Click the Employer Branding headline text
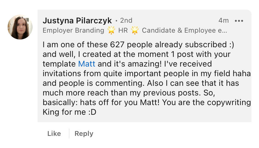Viewport: 259px width, 148px height. click(73, 30)
